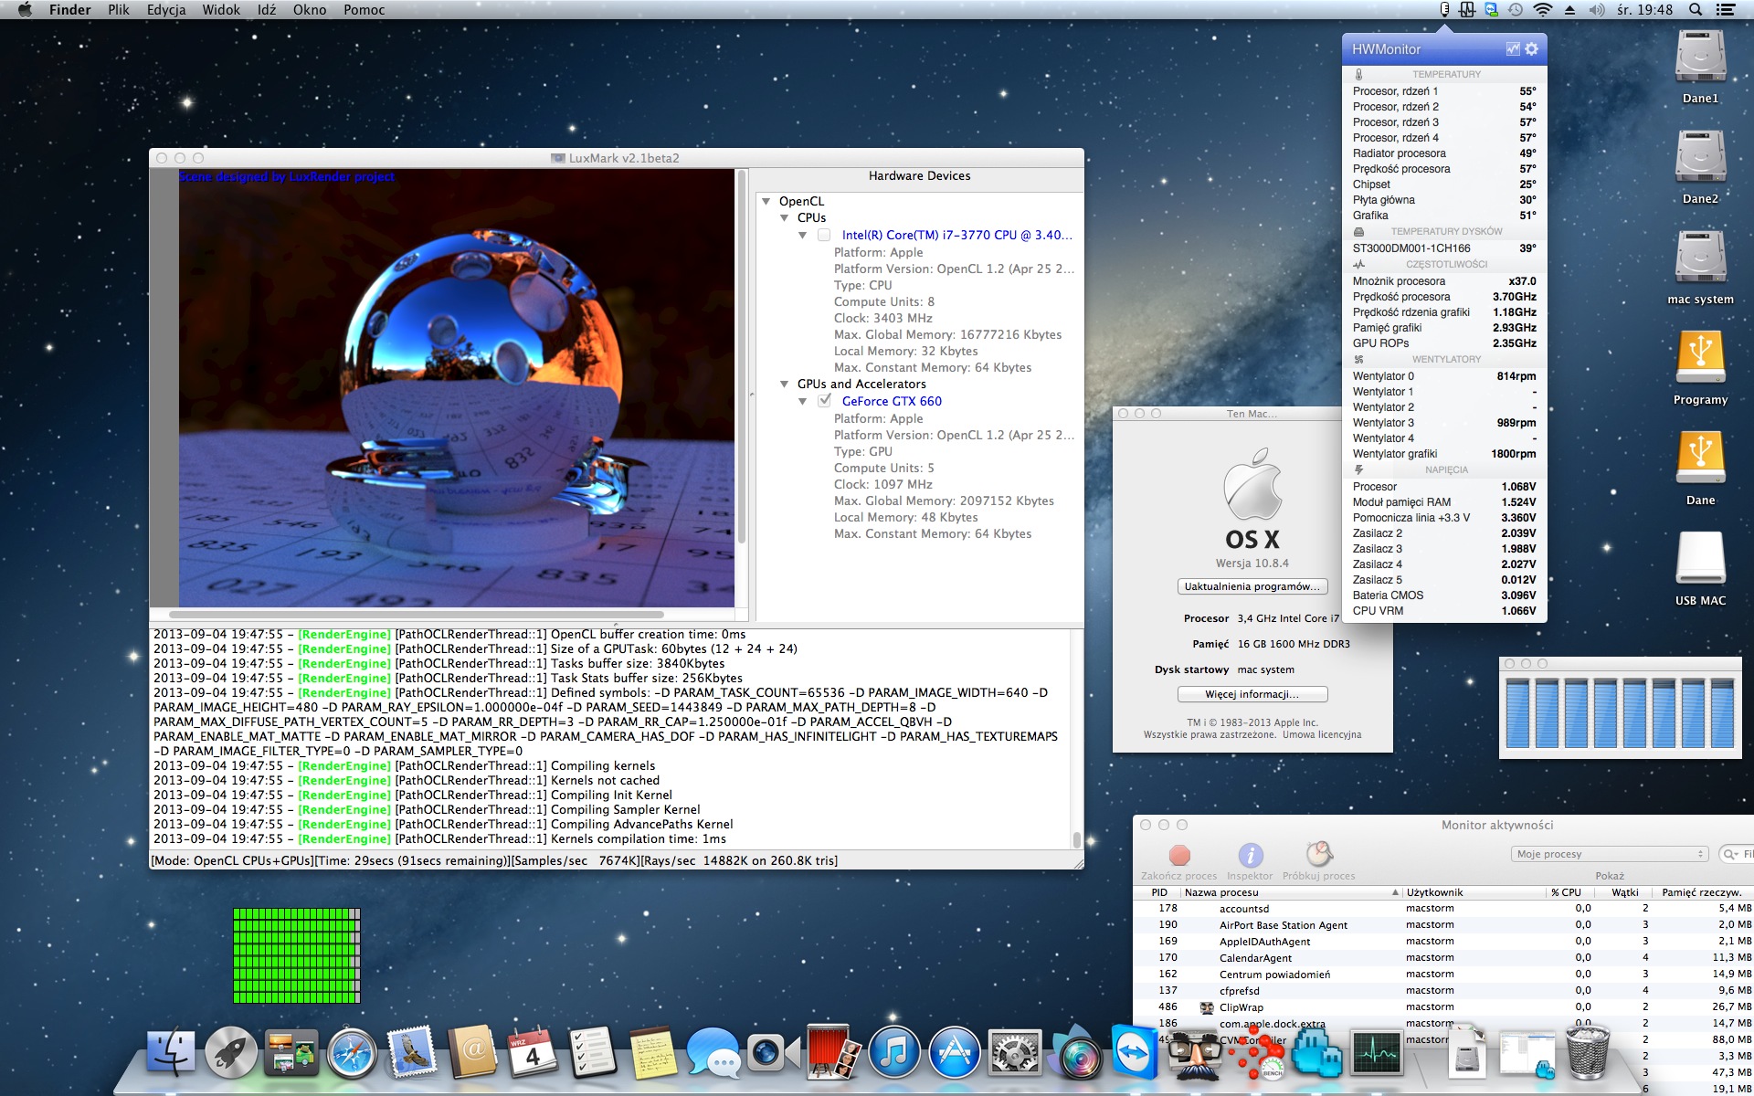
Task: Open Spotlight search magnifier
Action: pos(1696,10)
